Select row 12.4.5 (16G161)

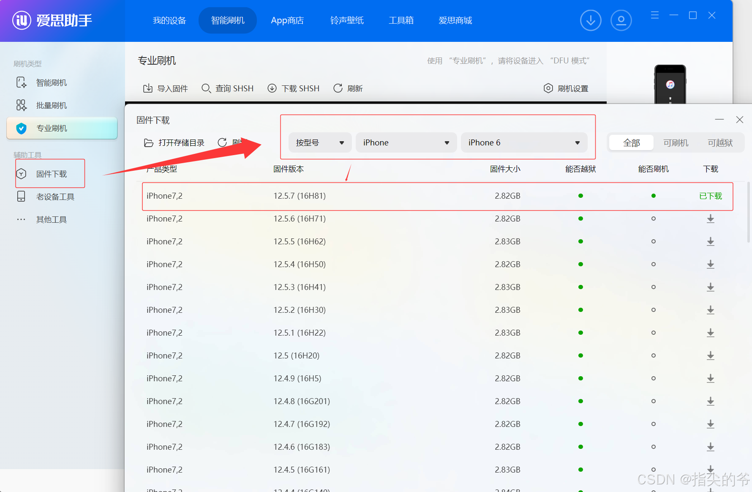(437, 470)
